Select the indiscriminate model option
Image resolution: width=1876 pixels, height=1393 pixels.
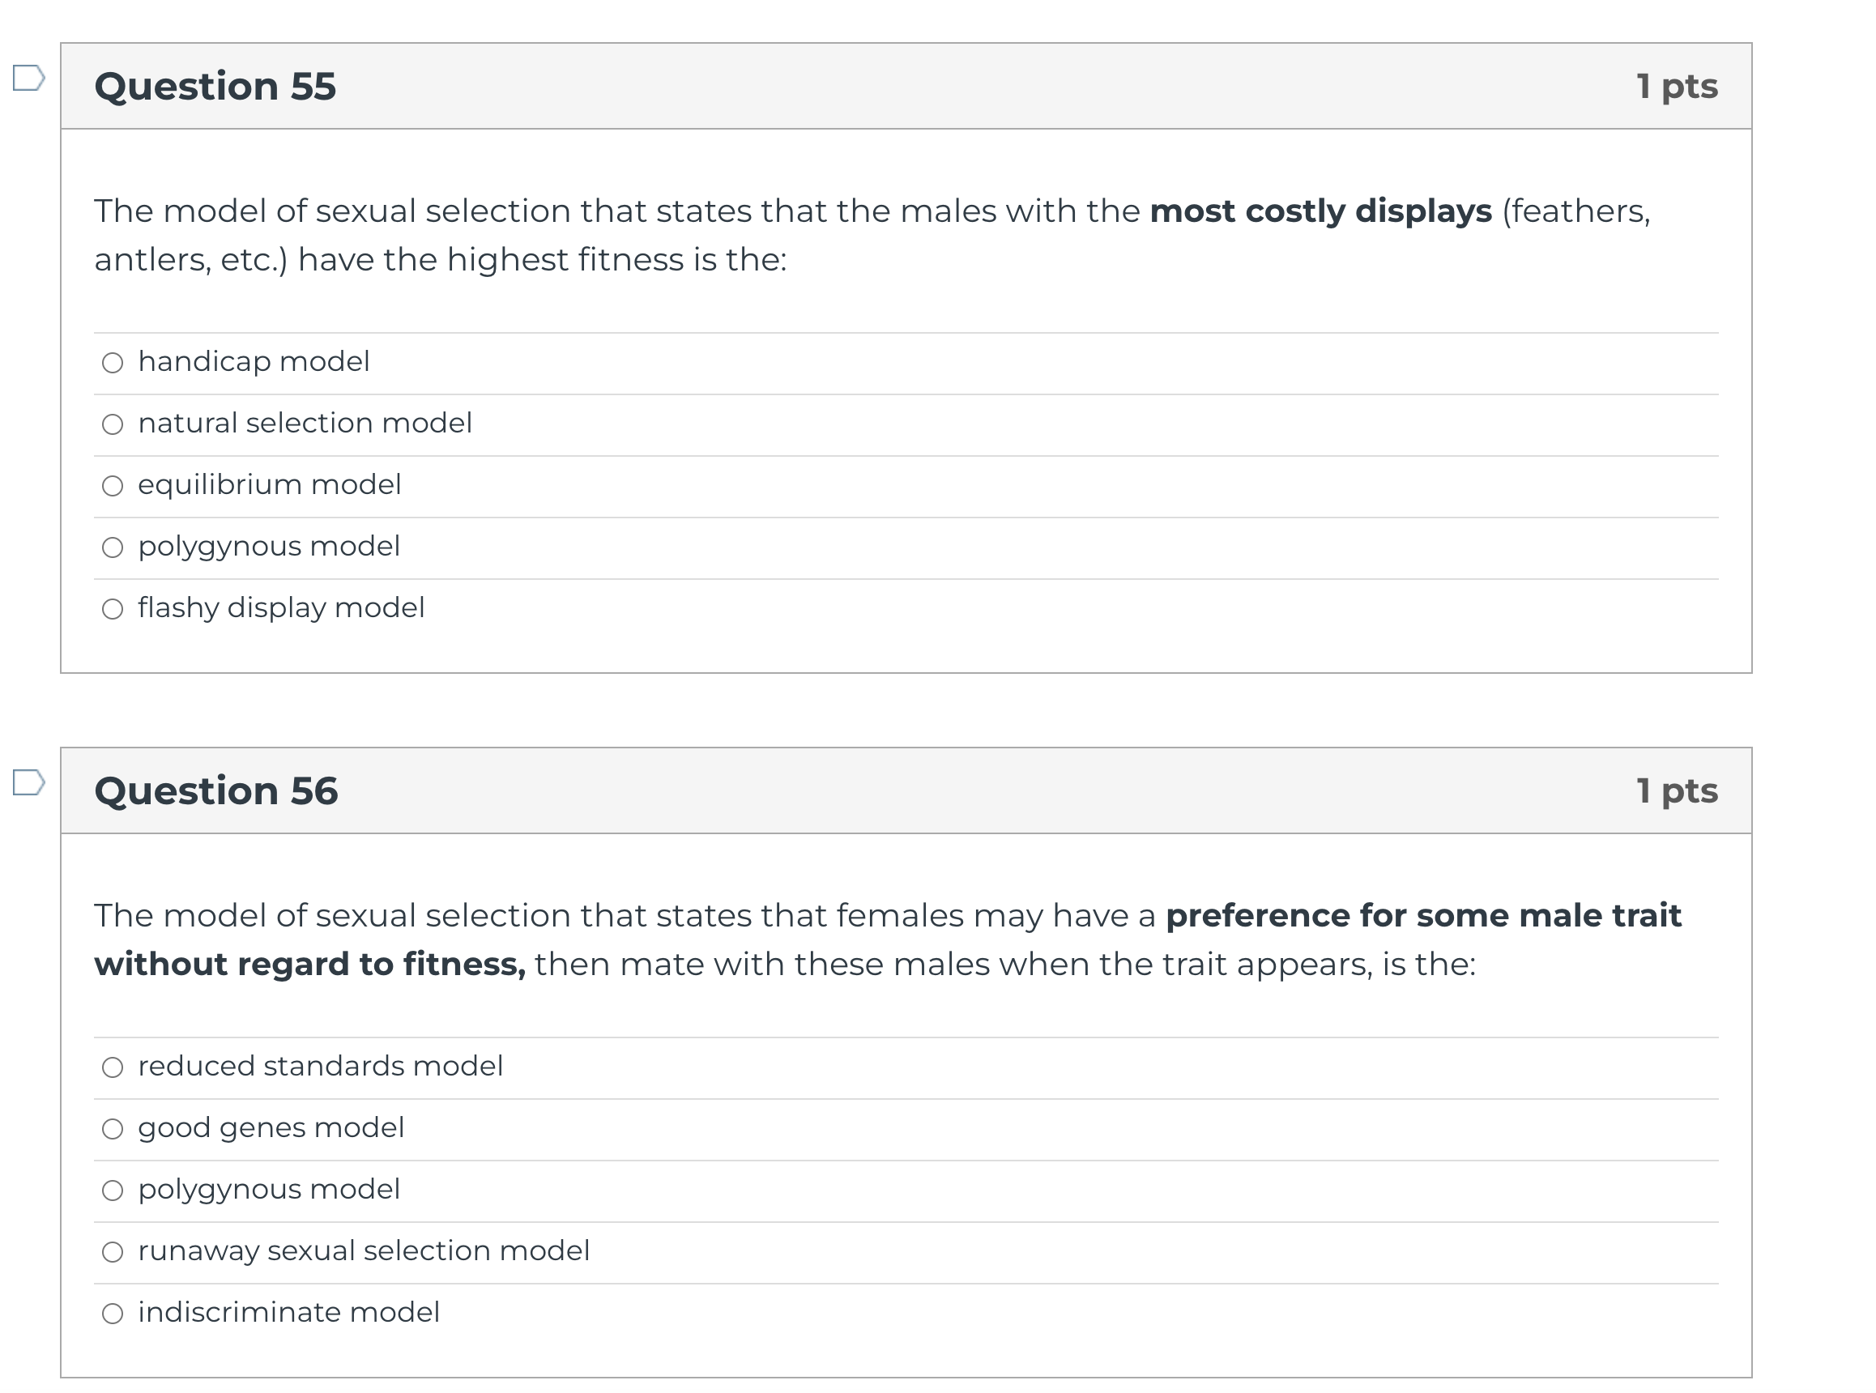click(x=113, y=1314)
